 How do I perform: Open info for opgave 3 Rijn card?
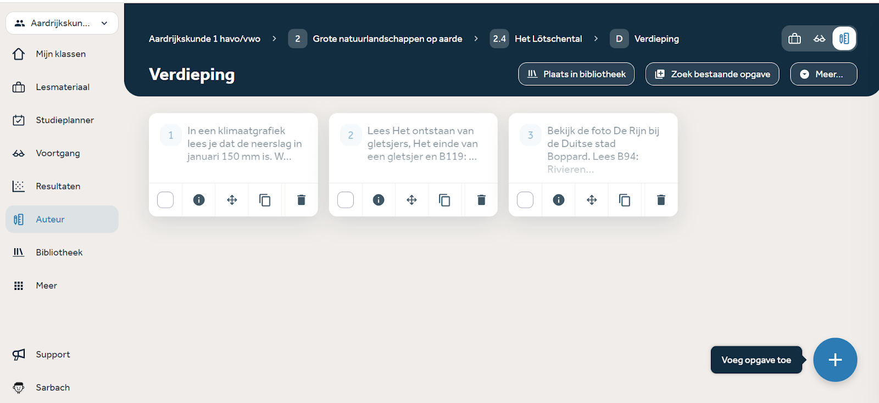559,200
